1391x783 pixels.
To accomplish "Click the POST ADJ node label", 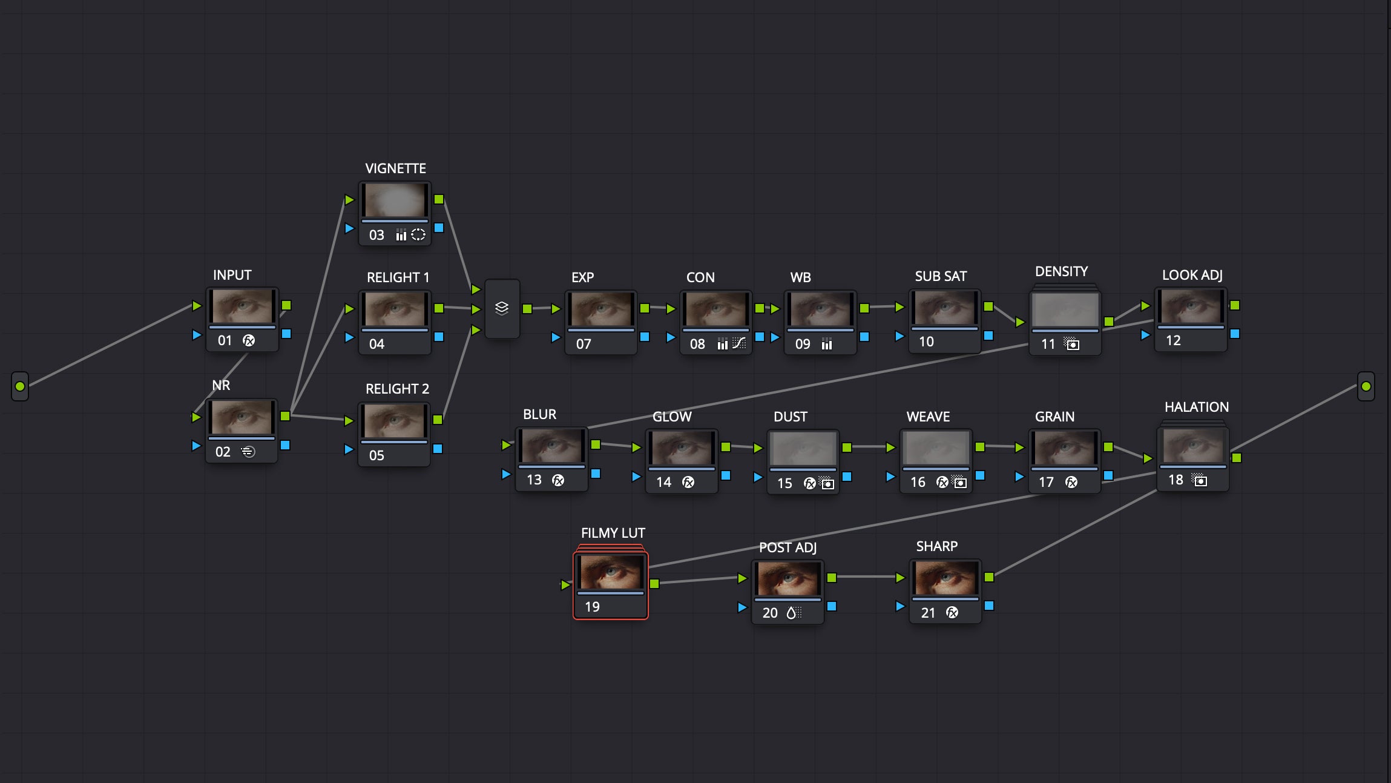I will point(788,547).
